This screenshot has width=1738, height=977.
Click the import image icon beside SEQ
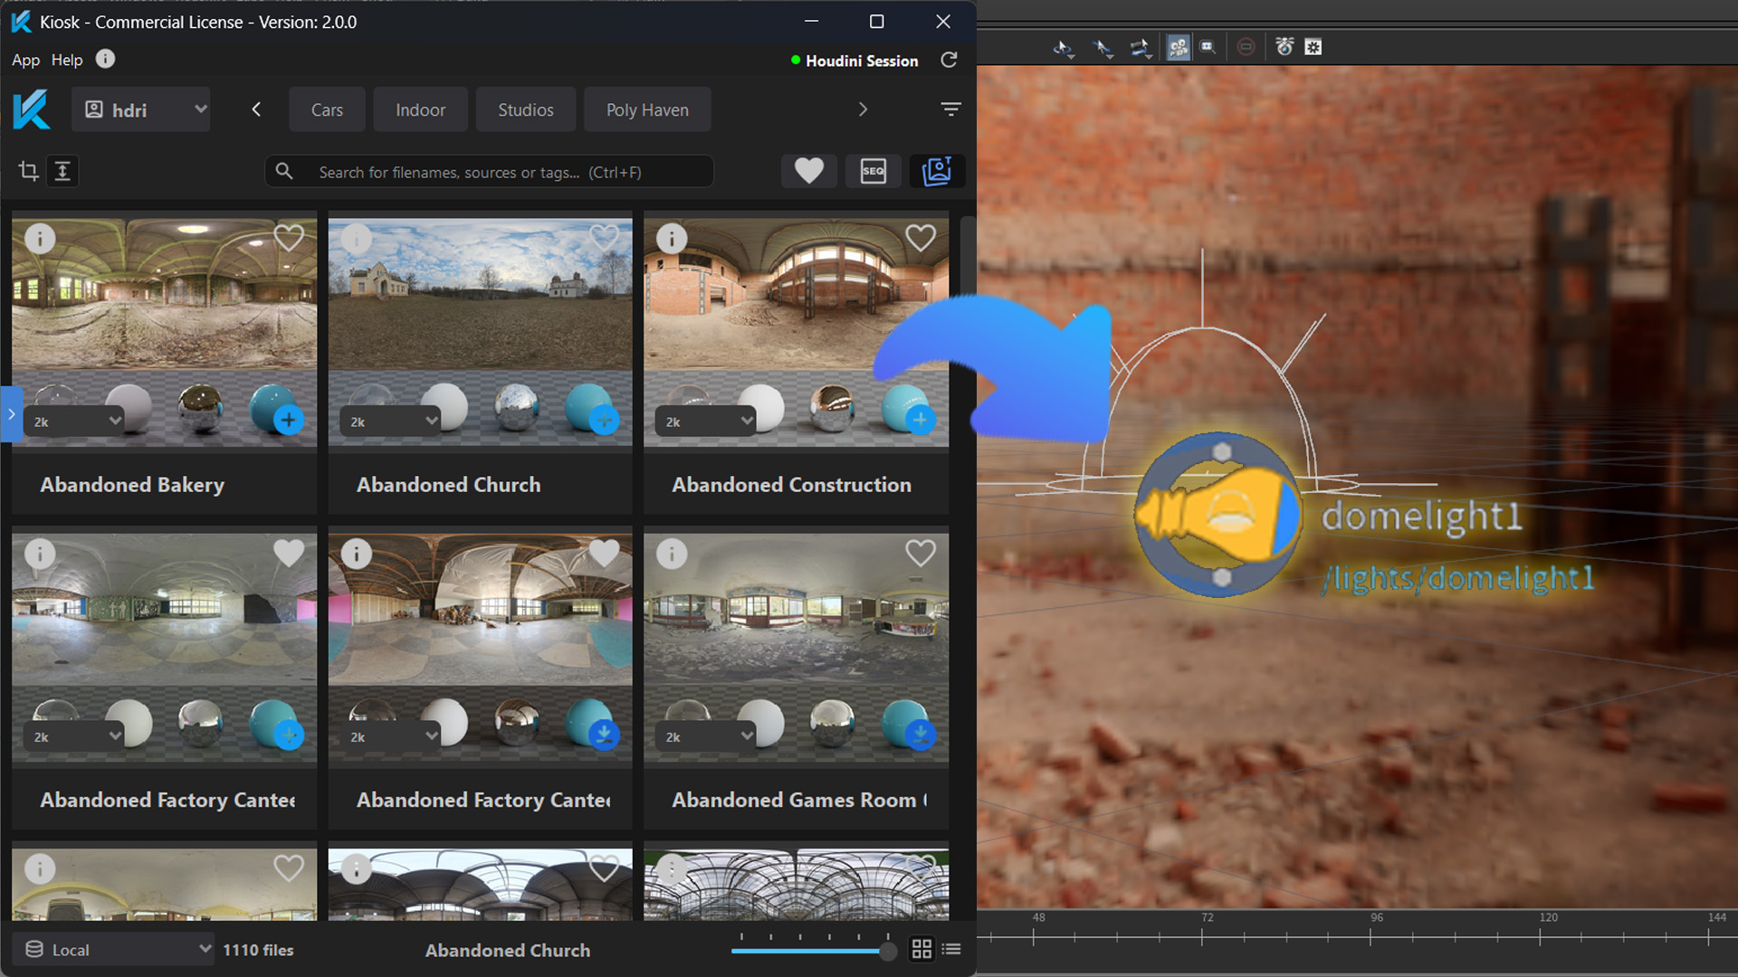tap(936, 171)
